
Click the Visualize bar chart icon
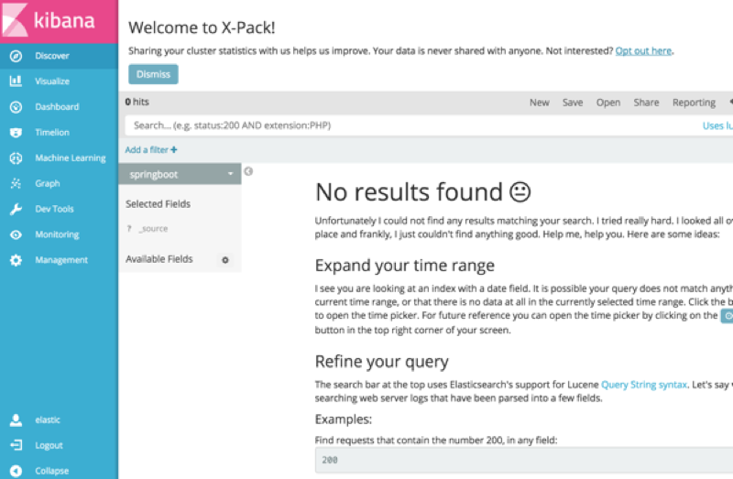16,82
